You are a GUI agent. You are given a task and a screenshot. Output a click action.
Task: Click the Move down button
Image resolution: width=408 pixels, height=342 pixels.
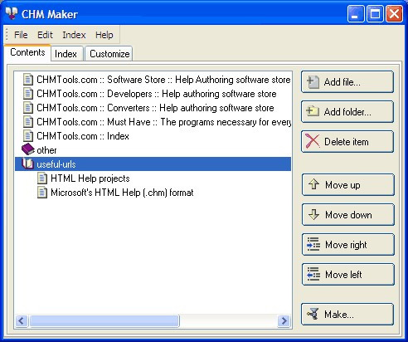[x=347, y=215]
